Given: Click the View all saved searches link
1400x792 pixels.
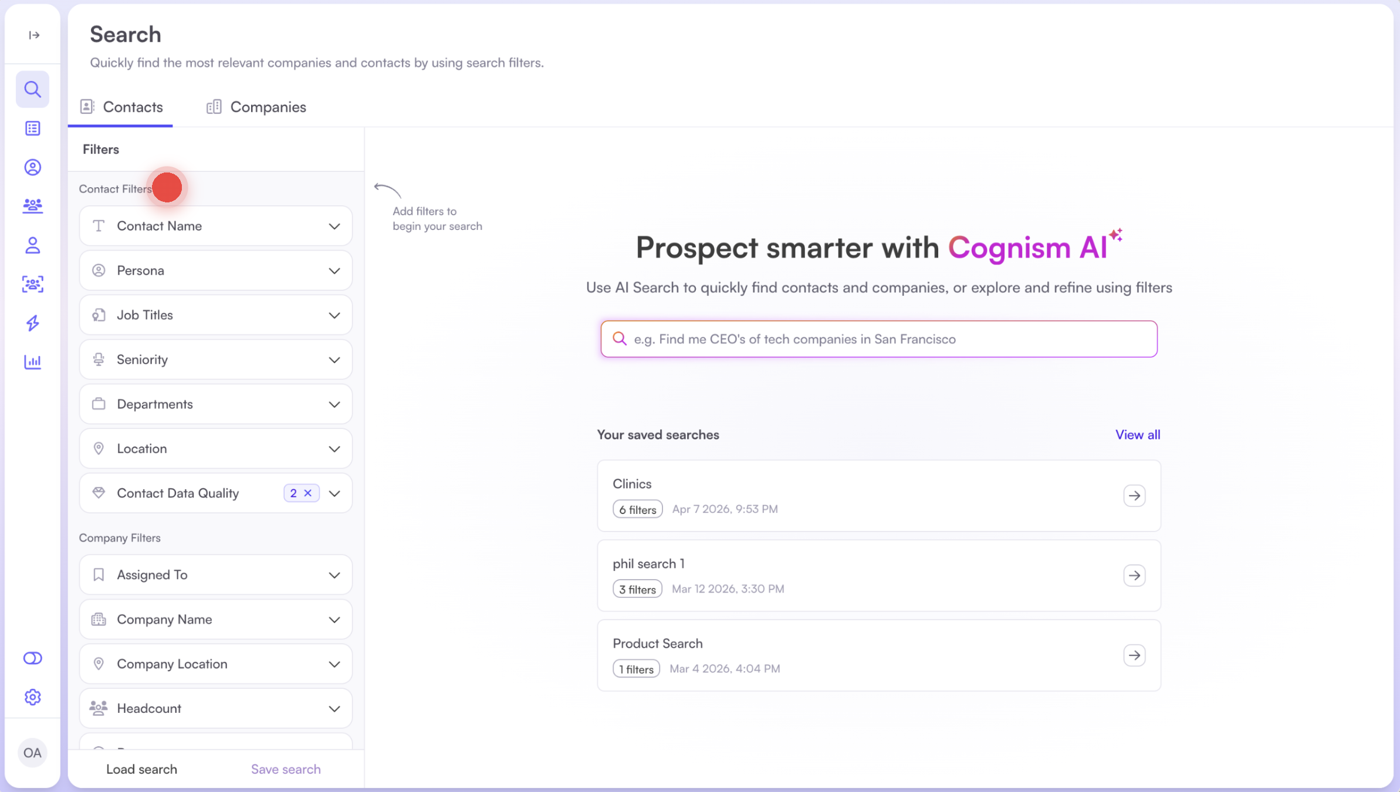Looking at the screenshot, I should coord(1137,435).
